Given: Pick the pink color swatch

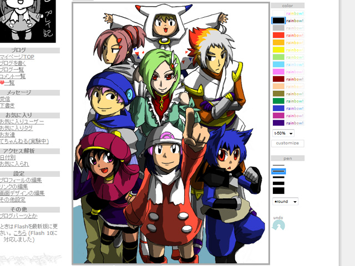Looking at the screenshot, I should 278,71.
